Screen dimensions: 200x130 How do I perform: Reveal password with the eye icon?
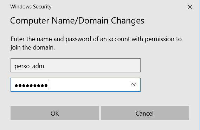click(134, 85)
